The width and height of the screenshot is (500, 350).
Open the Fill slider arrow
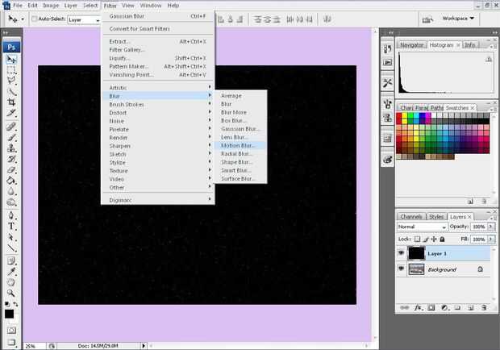coord(491,239)
